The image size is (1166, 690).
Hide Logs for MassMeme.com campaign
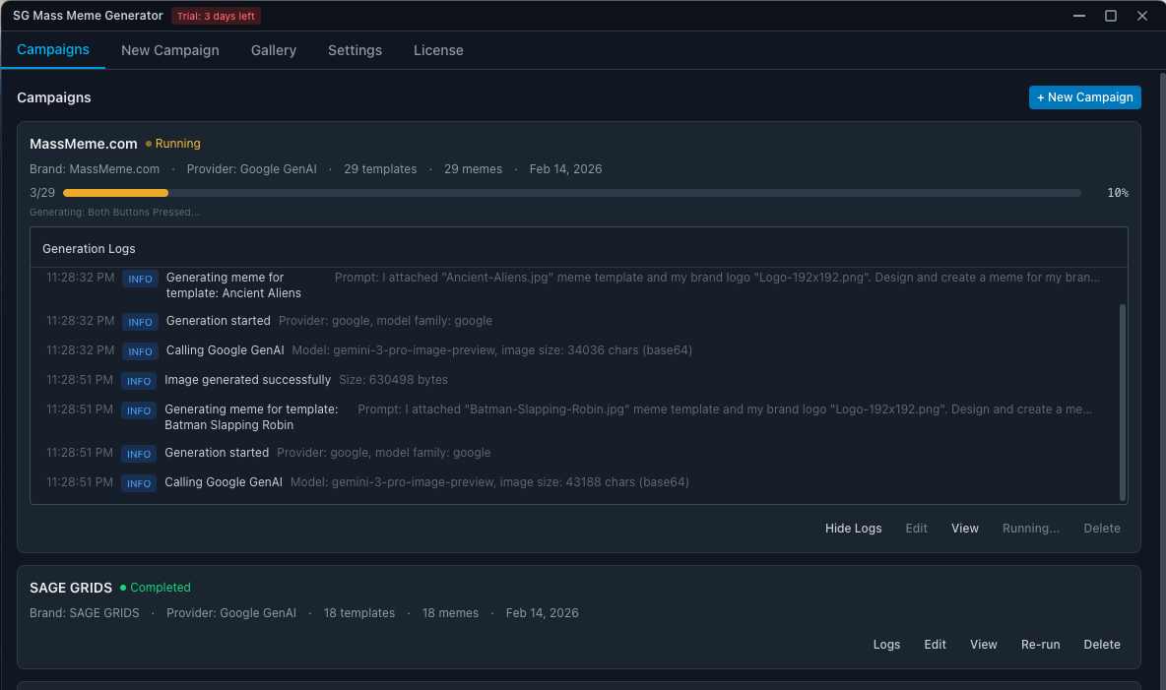click(x=853, y=528)
